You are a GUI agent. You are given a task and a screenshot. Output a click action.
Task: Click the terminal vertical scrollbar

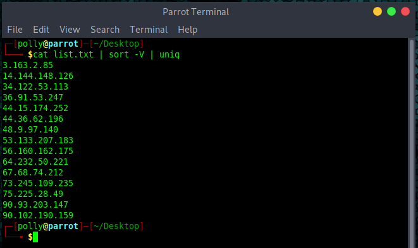pos(412,143)
